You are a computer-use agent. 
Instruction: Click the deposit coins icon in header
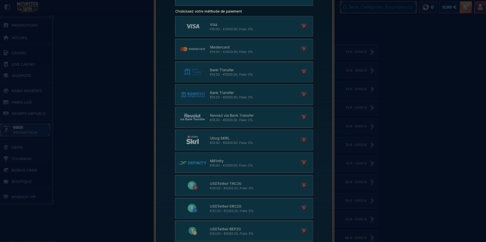(465, 7)
